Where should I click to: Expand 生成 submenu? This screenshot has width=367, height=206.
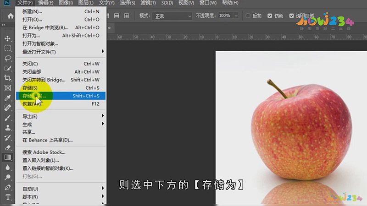coord(61,124)
